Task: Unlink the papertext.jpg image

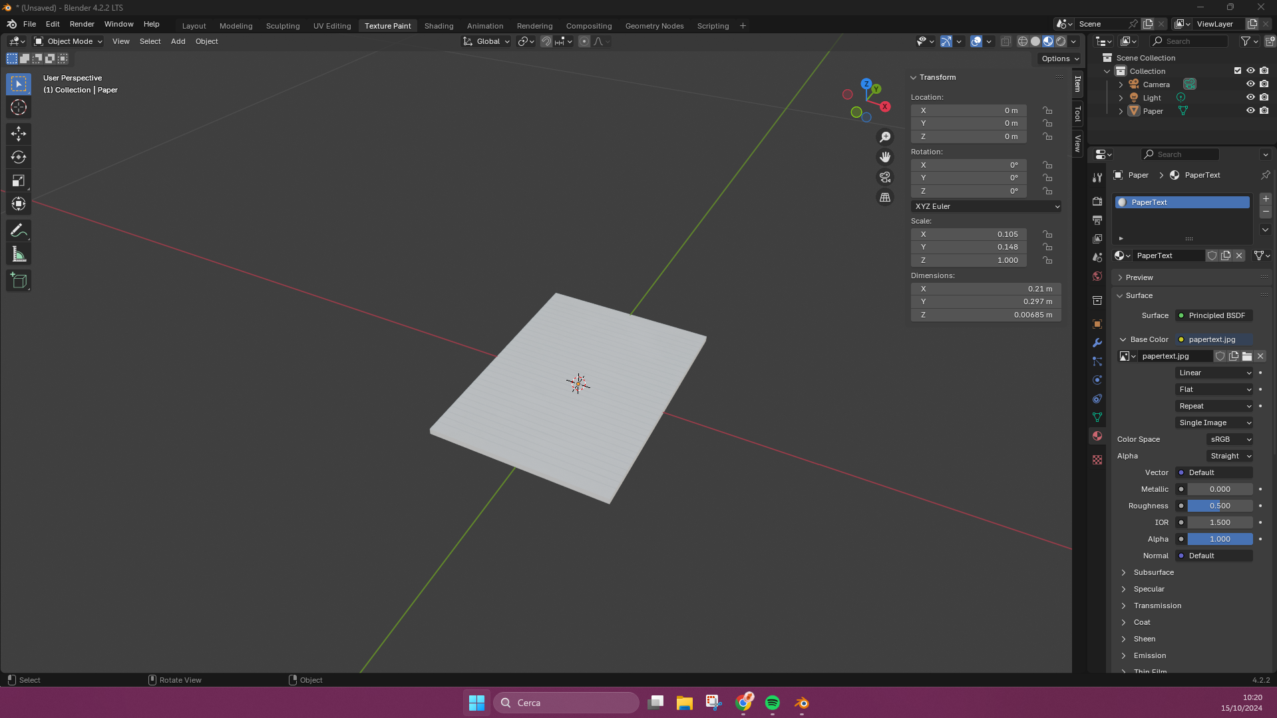Action: (x=1260, y=356)
